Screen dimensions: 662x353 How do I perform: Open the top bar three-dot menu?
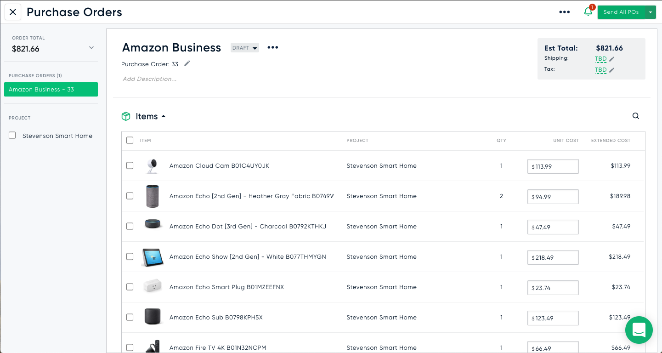565,12
